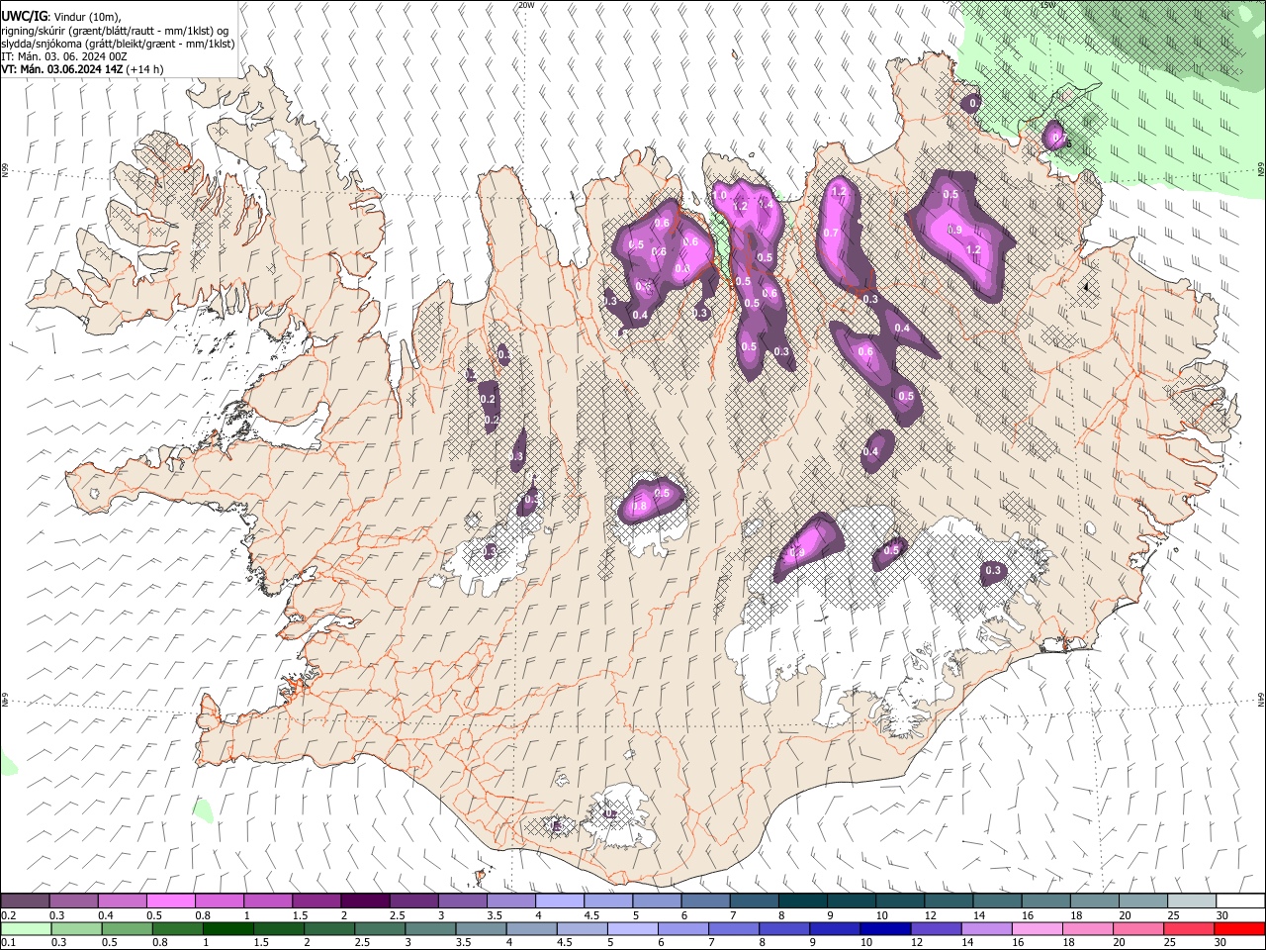
Task: Click the '1.2' value directly above the 0.7 label
Action: click(840, 192)
